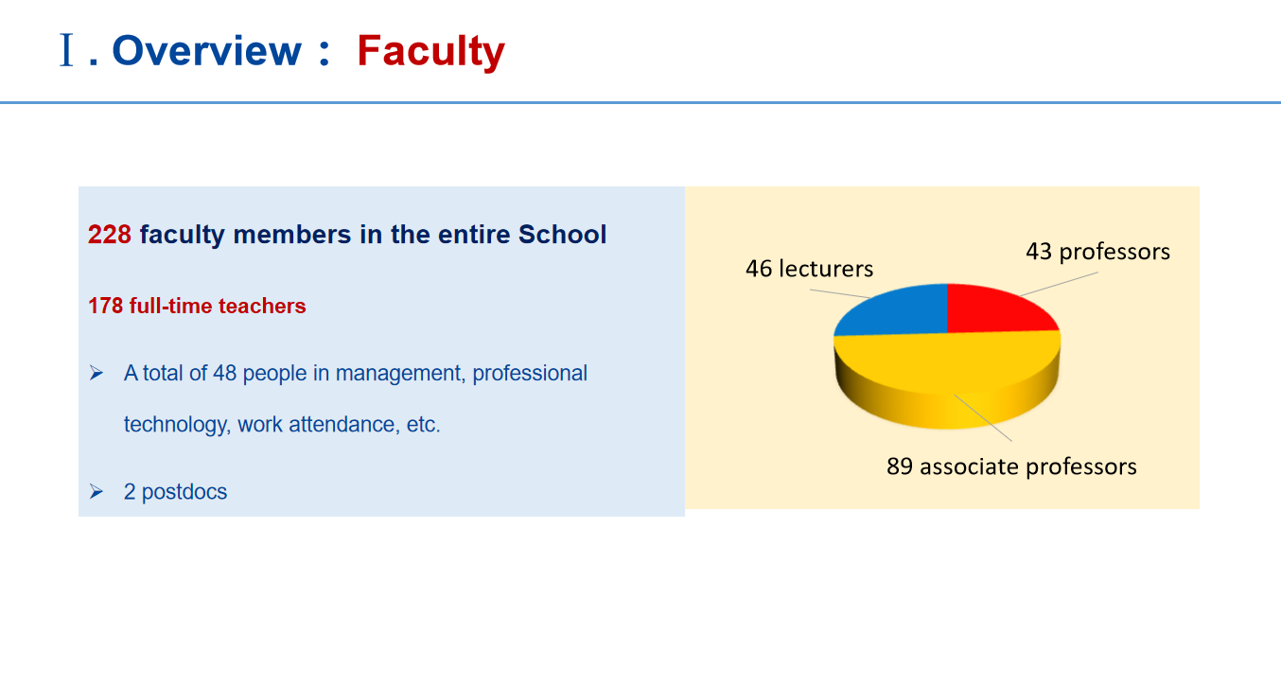Select the '2 postdocs' line

175,492
